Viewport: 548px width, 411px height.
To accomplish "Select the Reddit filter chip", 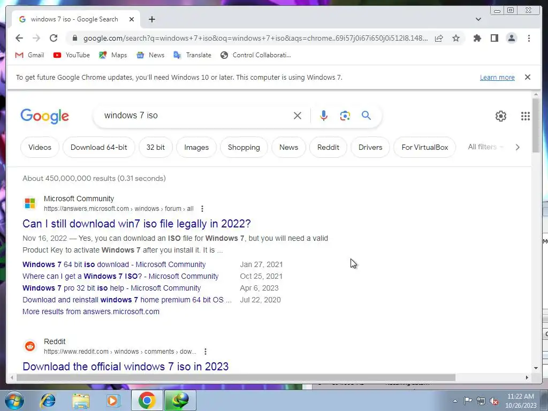I will click(328, 148).
